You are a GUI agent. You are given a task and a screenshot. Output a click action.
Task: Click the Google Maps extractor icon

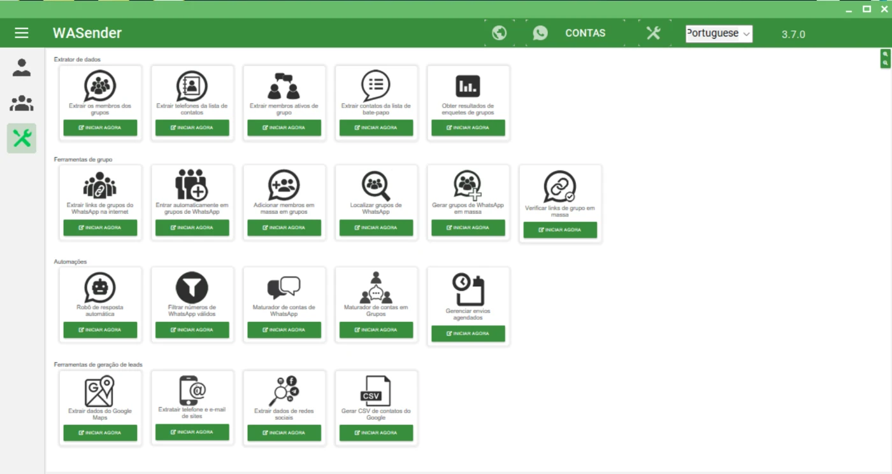click(x=100, y=391)
